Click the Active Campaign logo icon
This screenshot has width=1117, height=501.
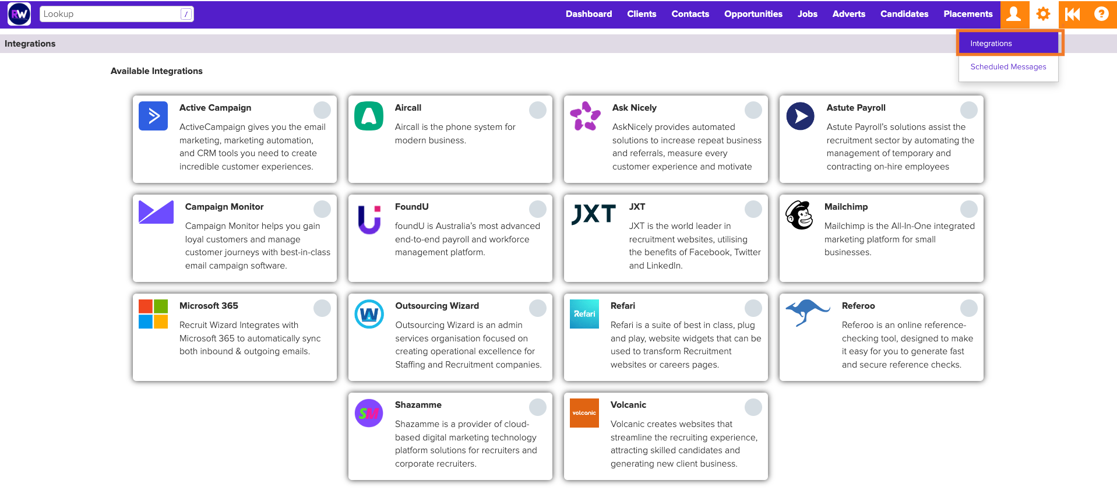(153, 116)
